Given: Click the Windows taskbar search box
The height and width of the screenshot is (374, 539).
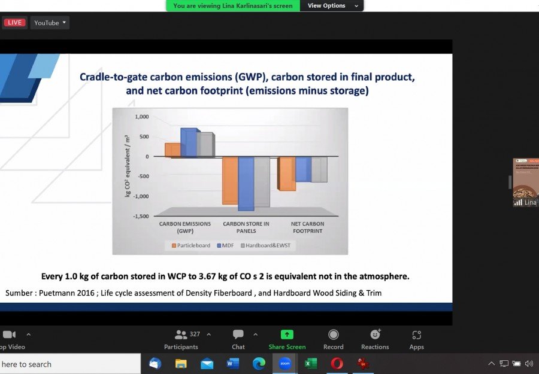Looking at the screenshot, I should [70, 364].
